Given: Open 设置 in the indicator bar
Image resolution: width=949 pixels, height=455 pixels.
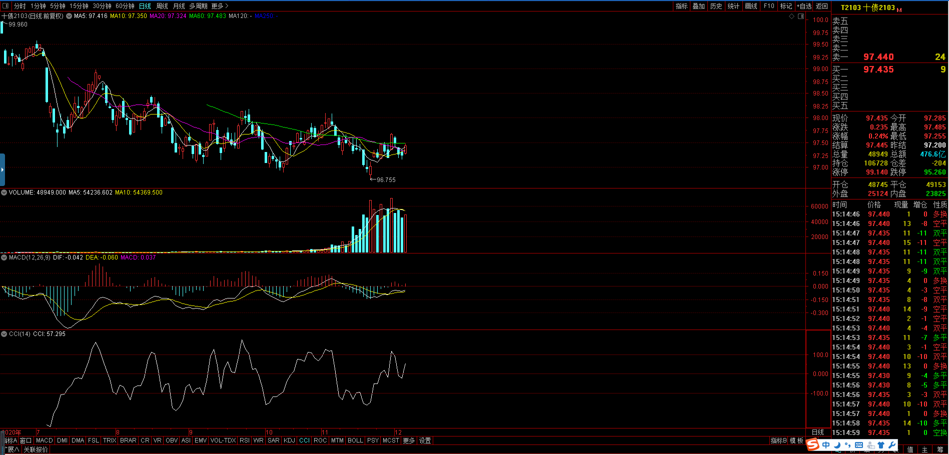Looking at the screenshot, I should [425, 440].
